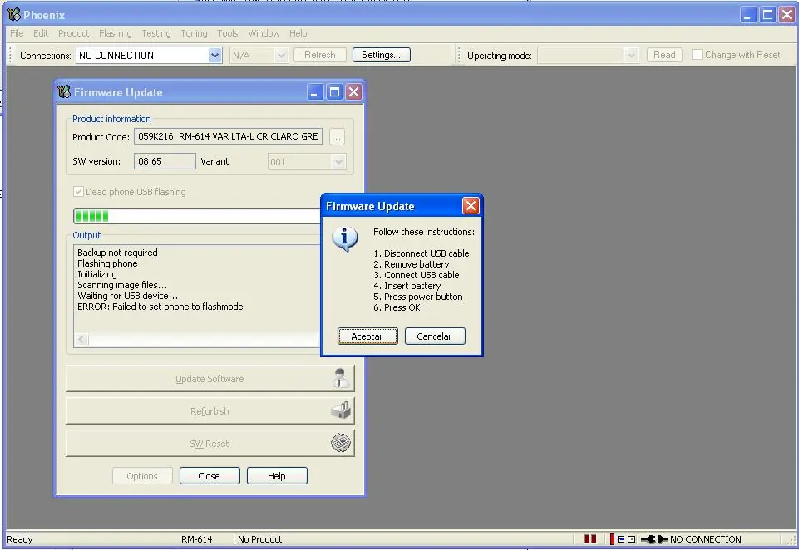
Task: Click the SW version field 08.65
Action: pos(165,161)
